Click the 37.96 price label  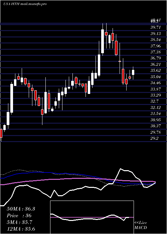[x=156, y=46]
